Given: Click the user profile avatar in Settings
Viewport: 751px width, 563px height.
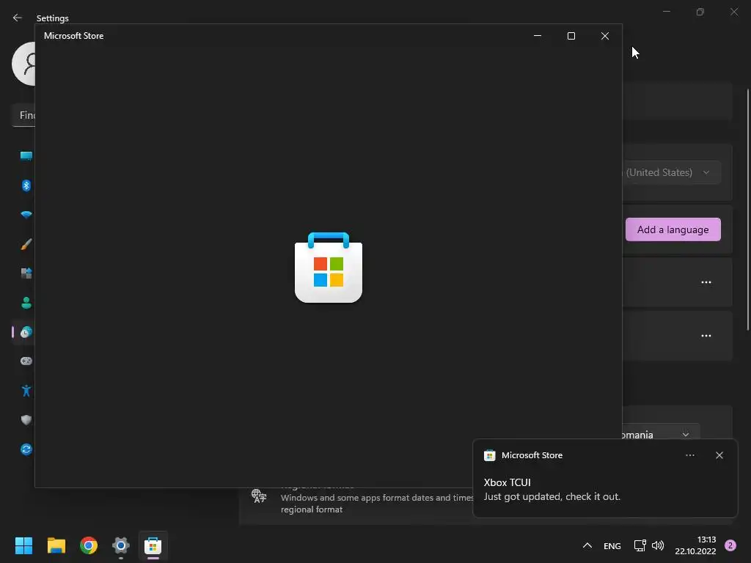Looking at the screenshot, I should 23,64.
